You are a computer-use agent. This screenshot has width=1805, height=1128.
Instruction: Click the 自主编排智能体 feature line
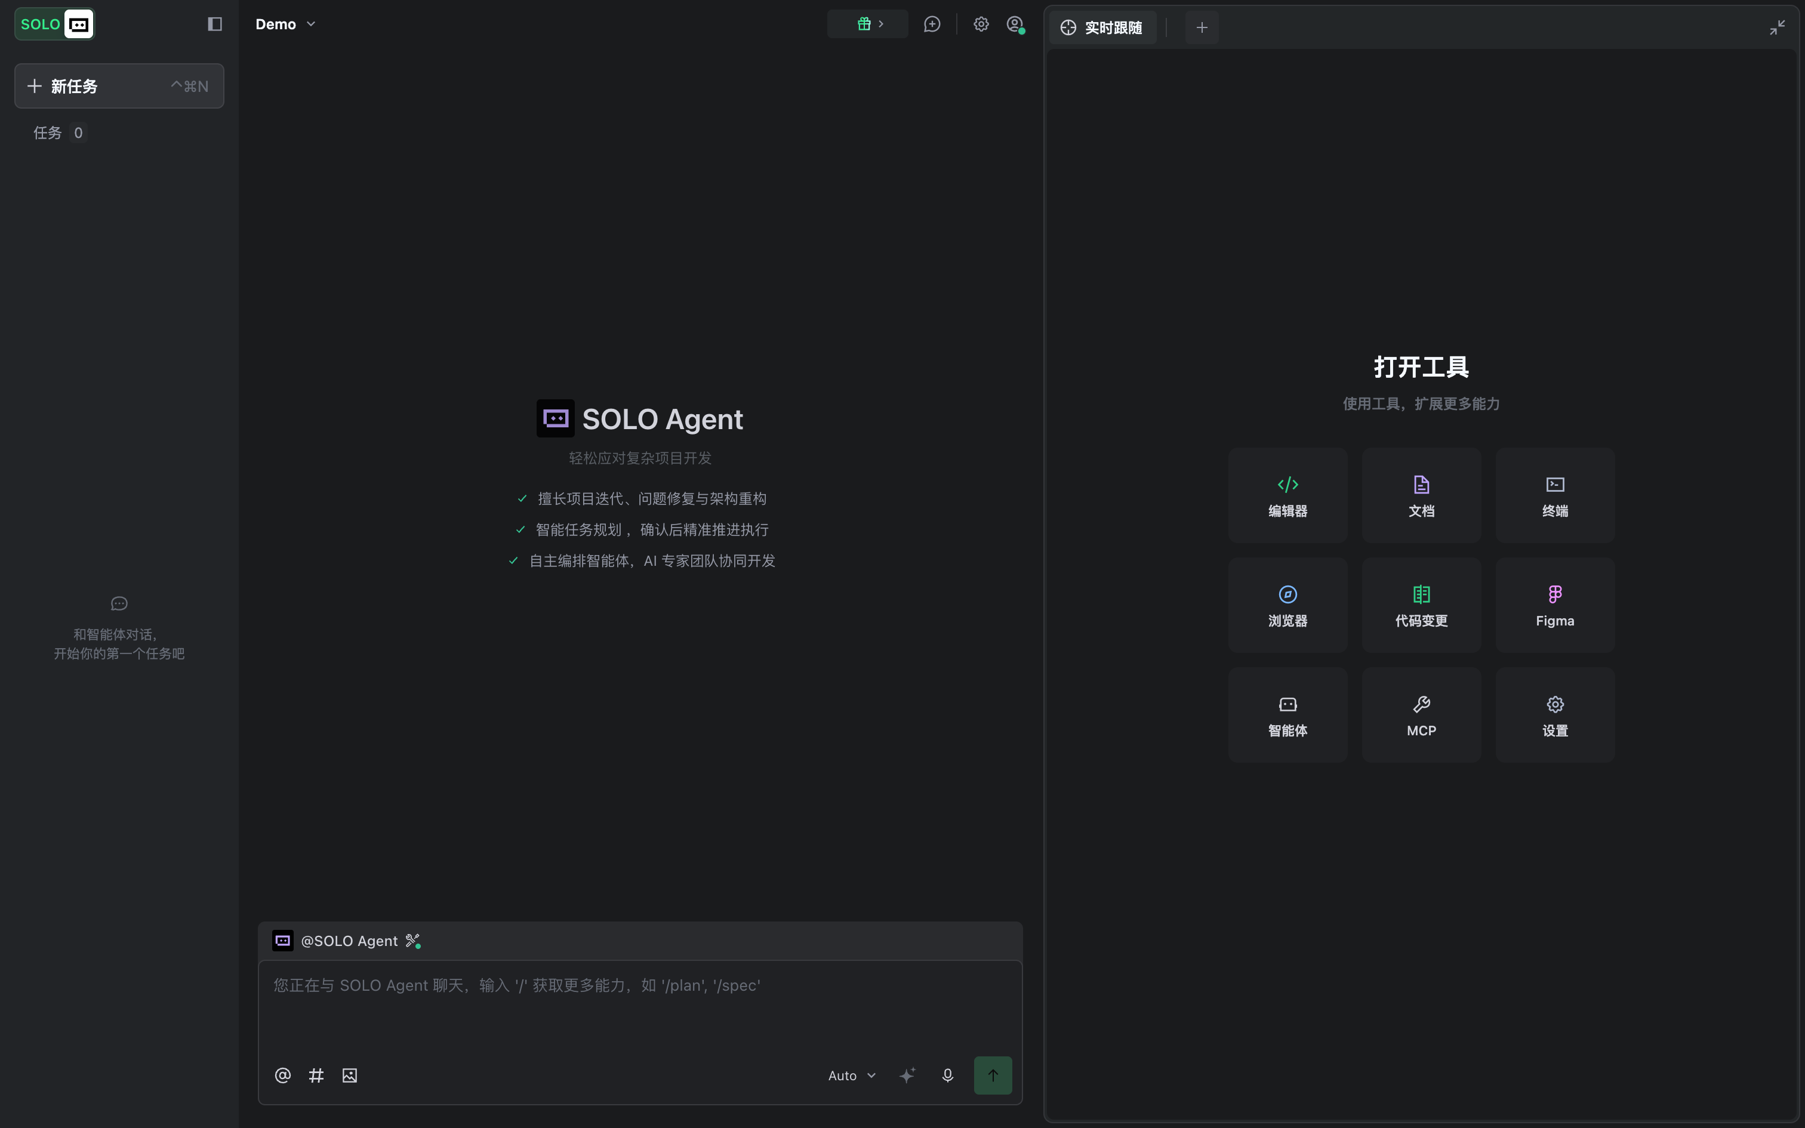pos(652,561)
